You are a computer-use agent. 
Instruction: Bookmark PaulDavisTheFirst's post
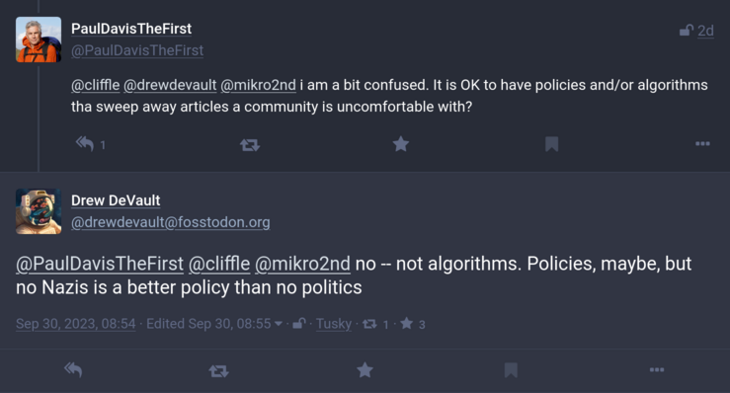551,144
